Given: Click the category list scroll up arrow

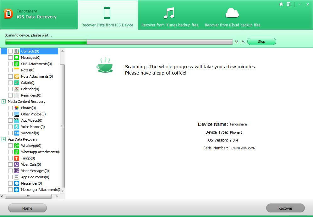Looking at the screenshot, I should point(63,51).
